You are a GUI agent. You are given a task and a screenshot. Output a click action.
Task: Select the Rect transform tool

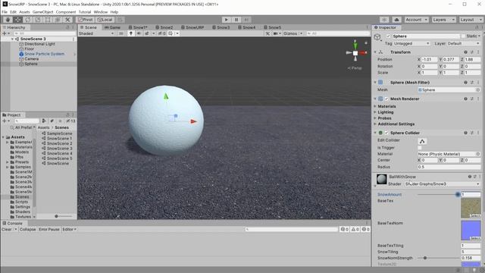tap(48, 20)
